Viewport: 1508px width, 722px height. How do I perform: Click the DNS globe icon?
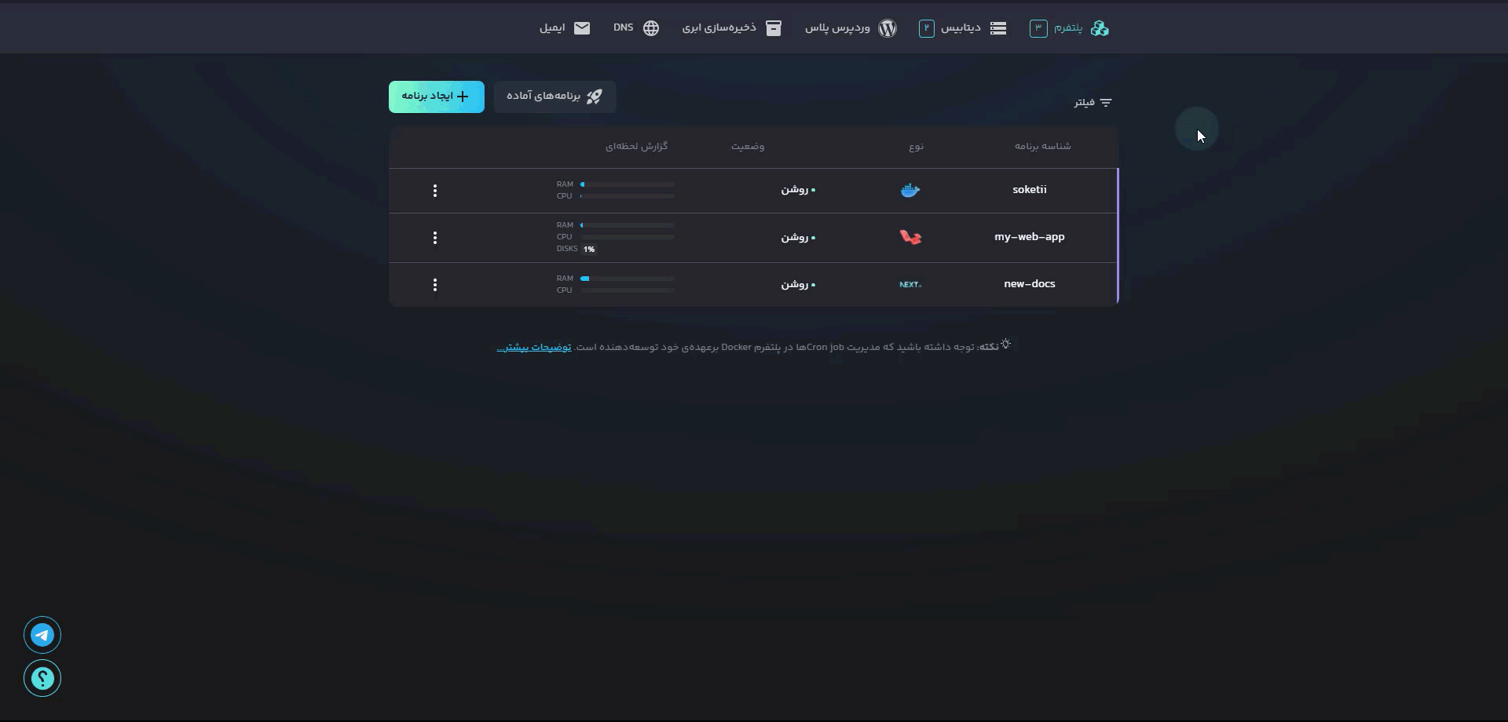coord(651,28)
